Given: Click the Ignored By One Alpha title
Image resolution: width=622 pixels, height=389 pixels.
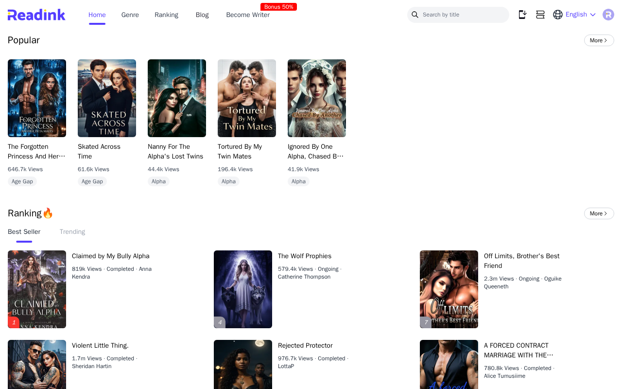Looking at the screenshot, I should point(316,152).
